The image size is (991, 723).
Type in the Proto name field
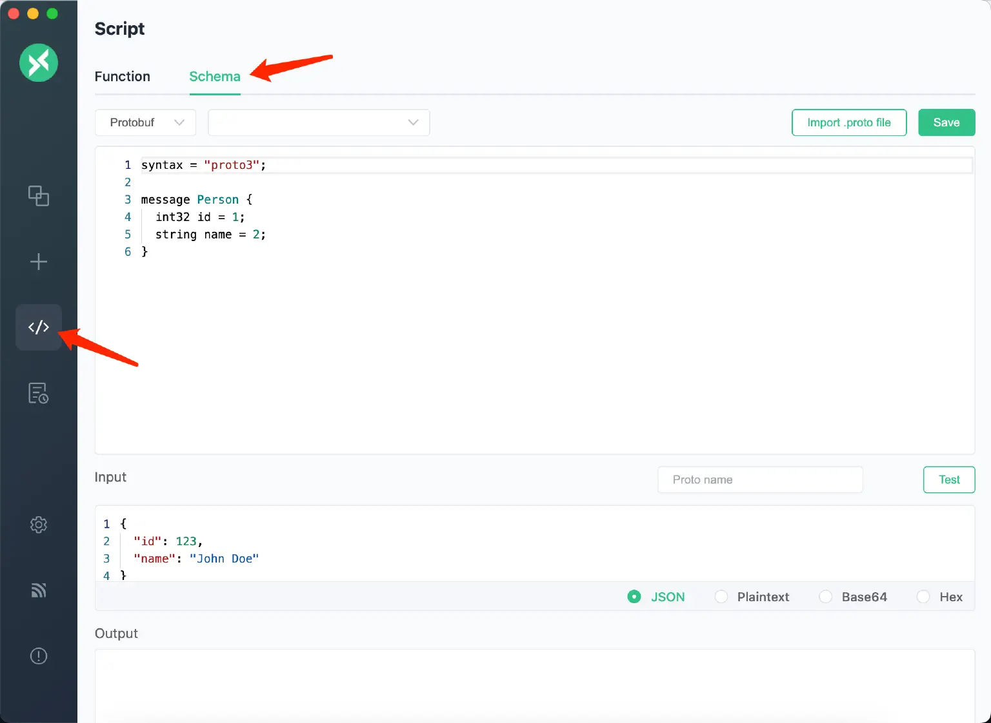pyautogui.click(x=759, y=479)
